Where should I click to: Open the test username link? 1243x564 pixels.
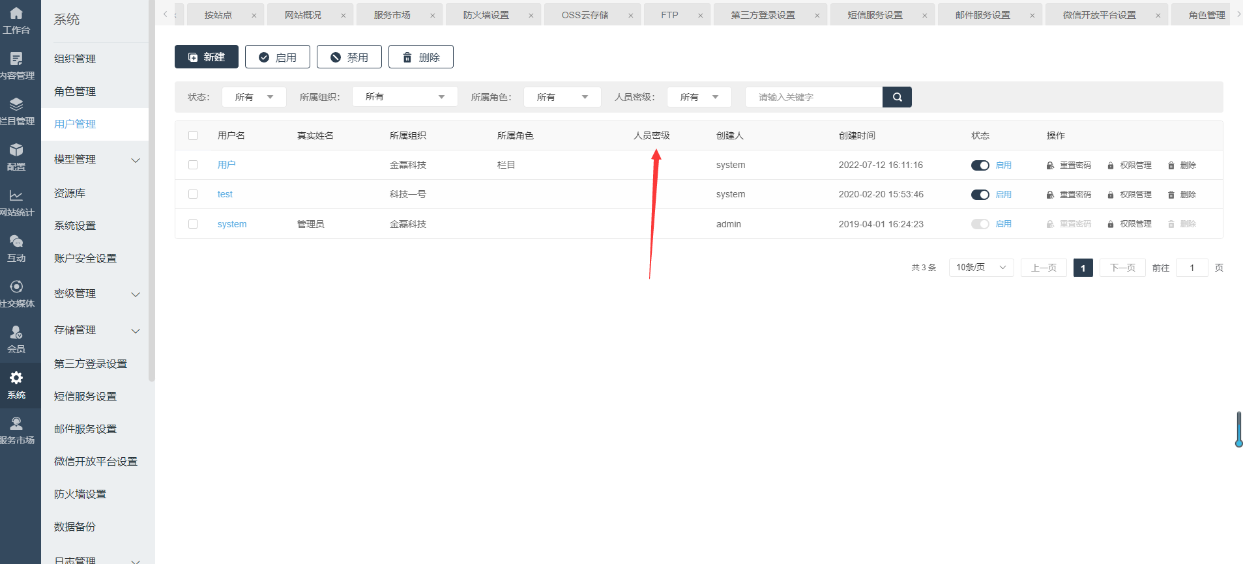click(x=225, y=194)
